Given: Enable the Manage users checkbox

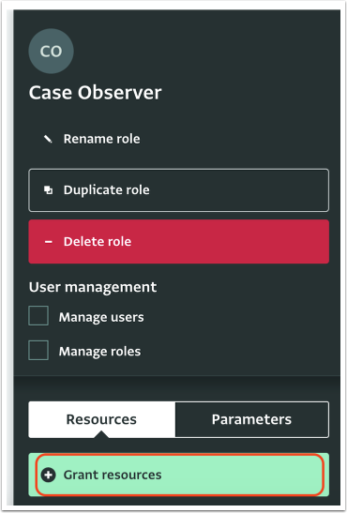Looking at the screenshot, I should [x=38, y=316].
